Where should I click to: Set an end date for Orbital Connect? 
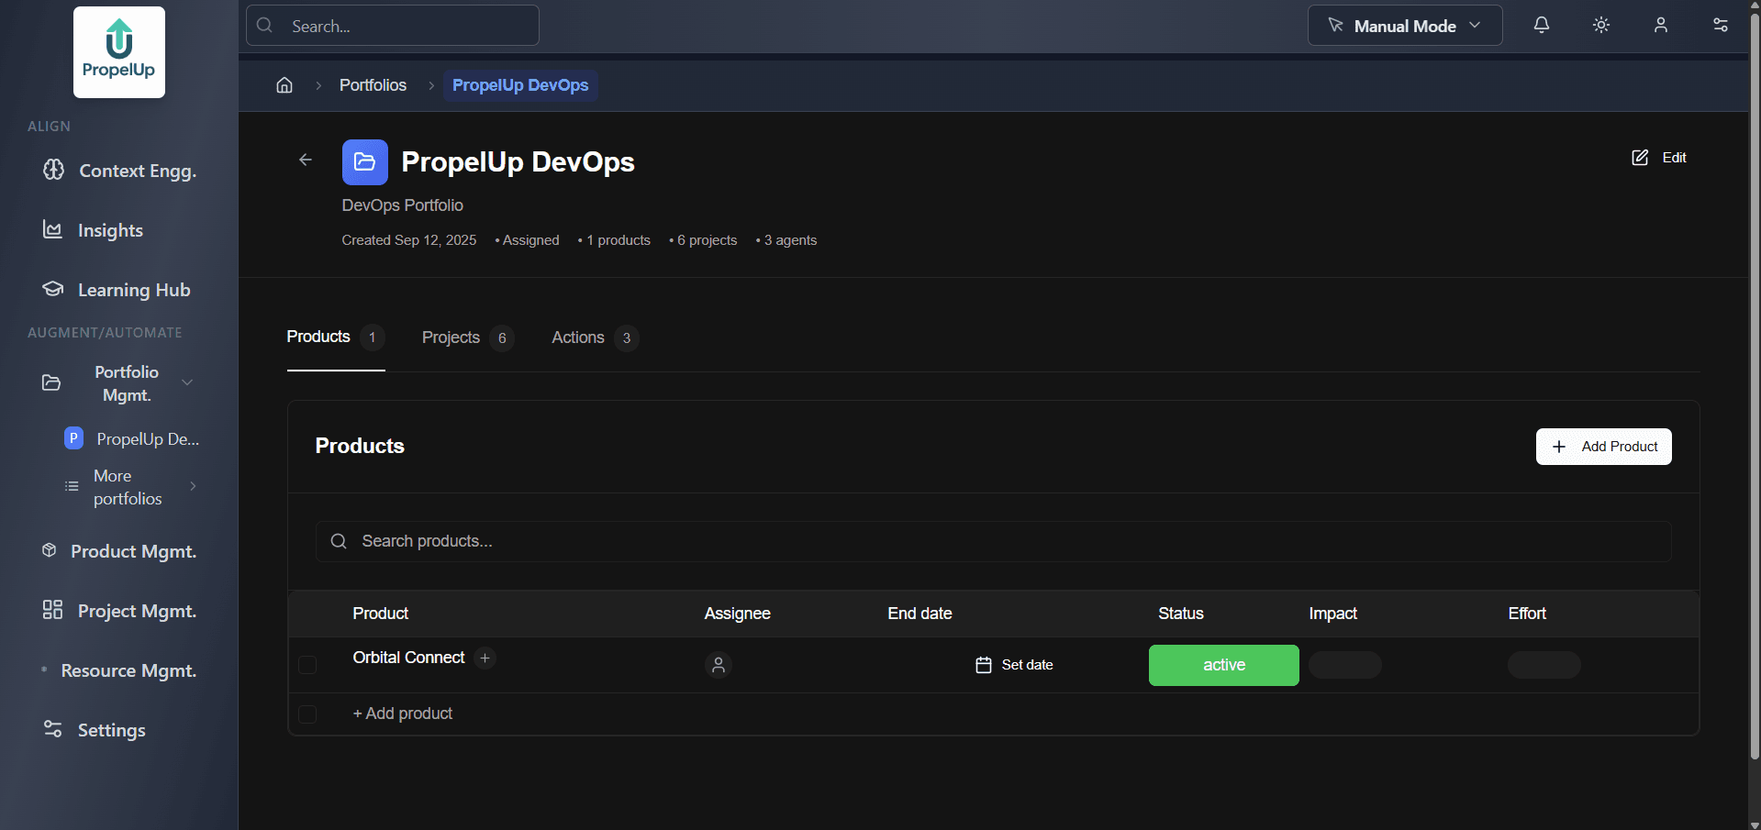1013,665
